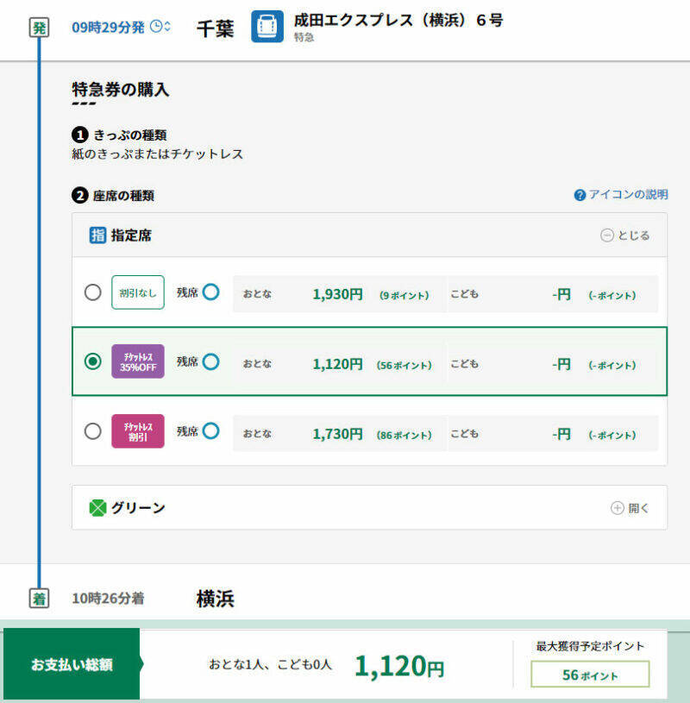Click the 56ポイント points box
This screenshot has width=690, height=703.
click(590, 675)
